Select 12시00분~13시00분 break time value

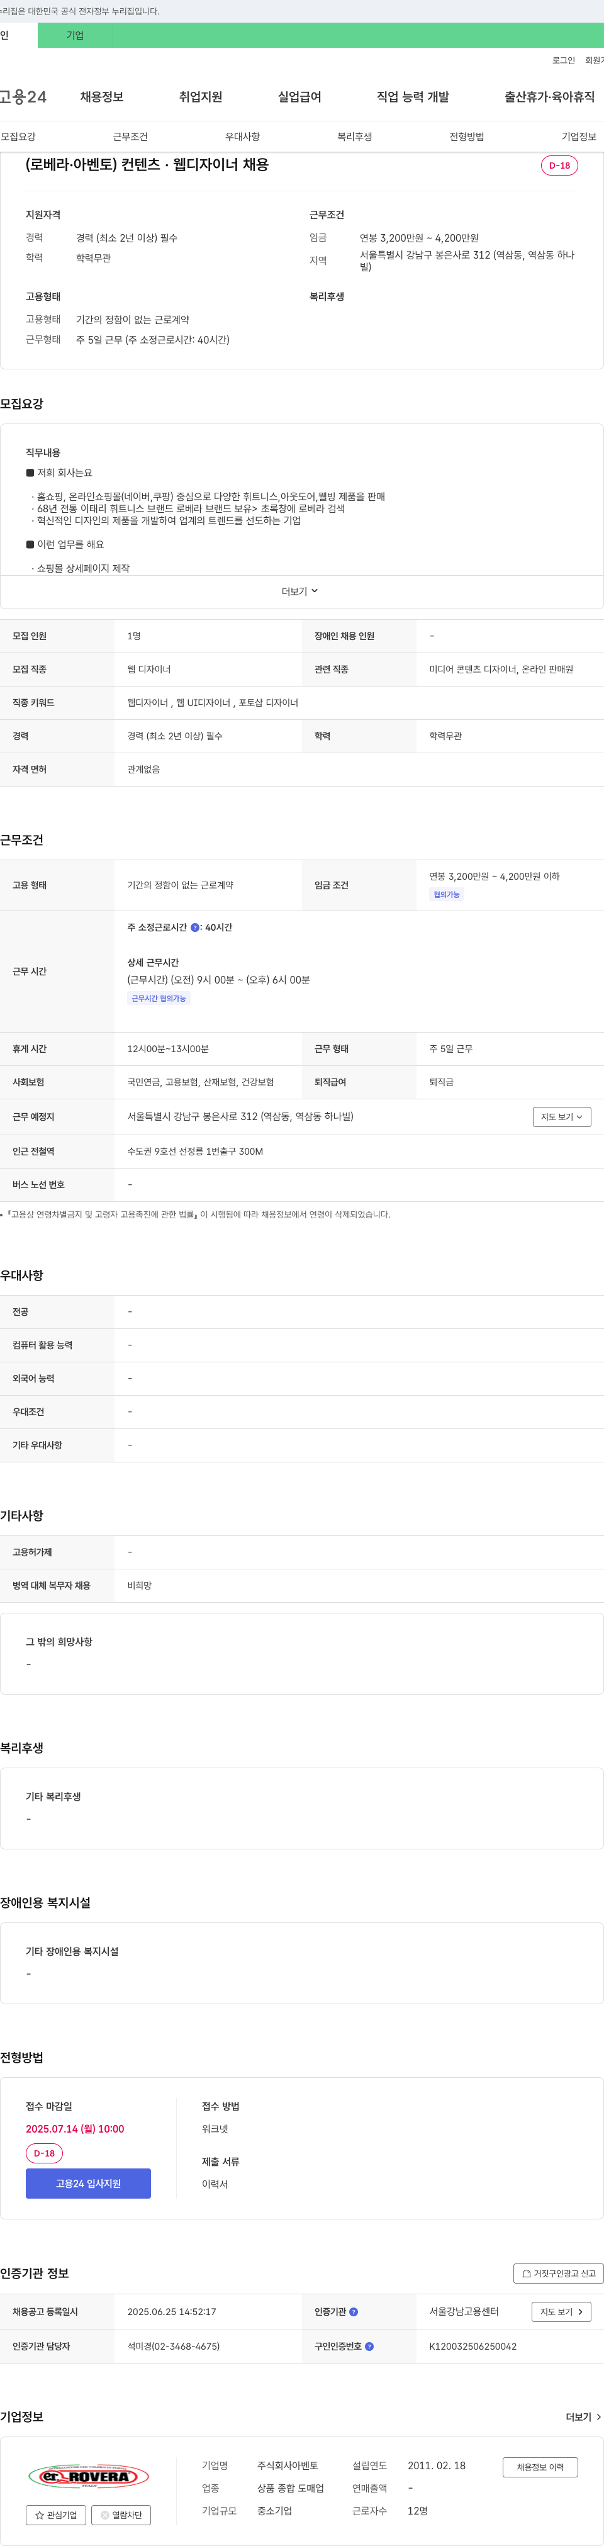pyautogui.click(x=168, y=1048)
